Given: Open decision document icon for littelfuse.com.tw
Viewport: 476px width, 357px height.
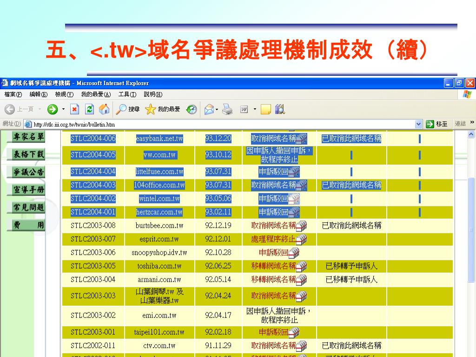Looking at the screenshot, I should [x=294, y=172].
